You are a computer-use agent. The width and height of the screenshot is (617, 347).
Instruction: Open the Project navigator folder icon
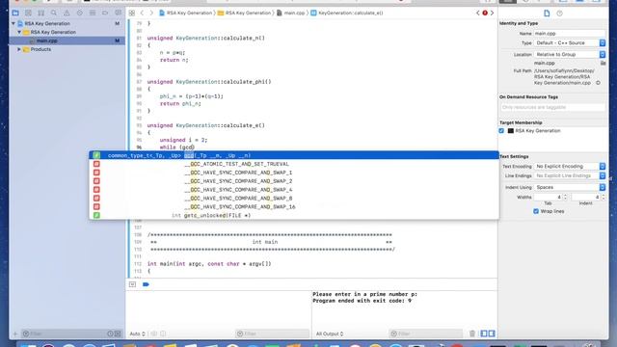(x=15, y=13)
